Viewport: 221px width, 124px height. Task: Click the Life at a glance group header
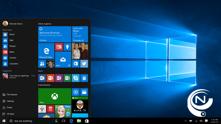[45, 24]
